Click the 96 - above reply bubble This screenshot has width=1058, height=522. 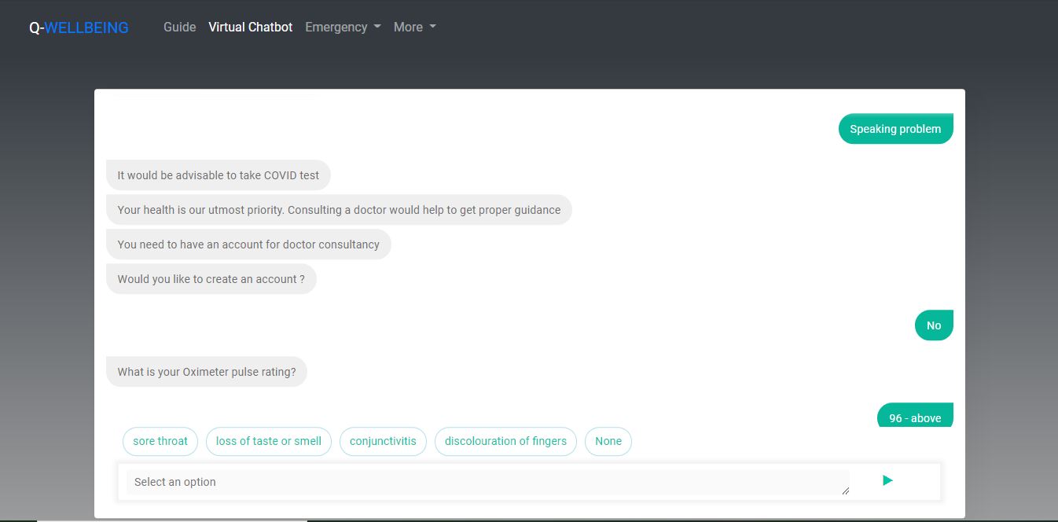point(915,416)
